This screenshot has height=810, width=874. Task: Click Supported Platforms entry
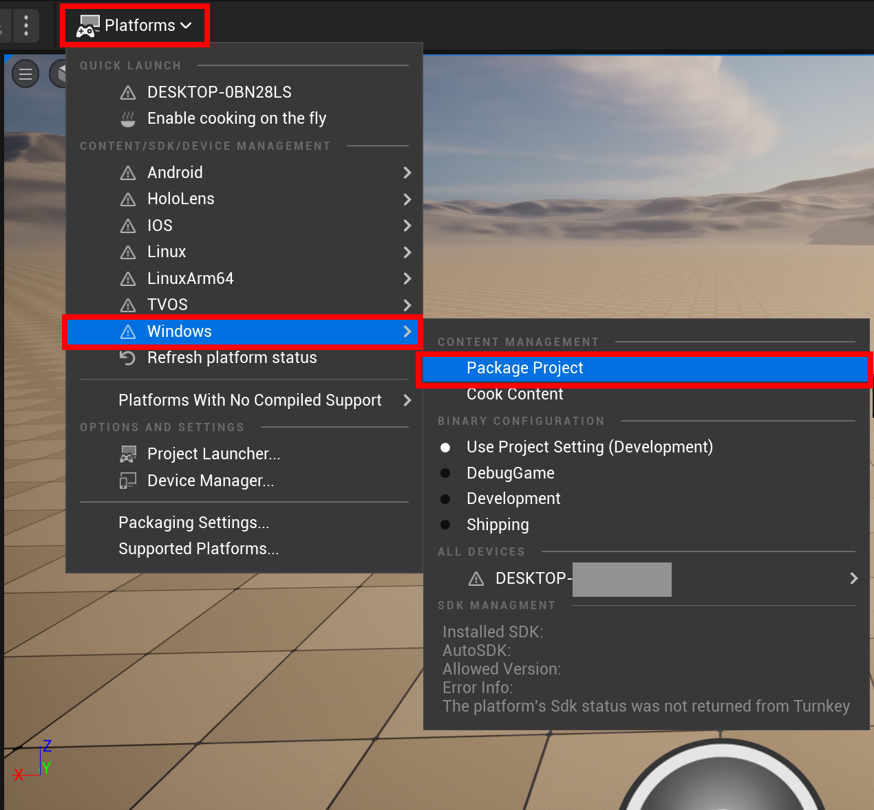(198, 549)
